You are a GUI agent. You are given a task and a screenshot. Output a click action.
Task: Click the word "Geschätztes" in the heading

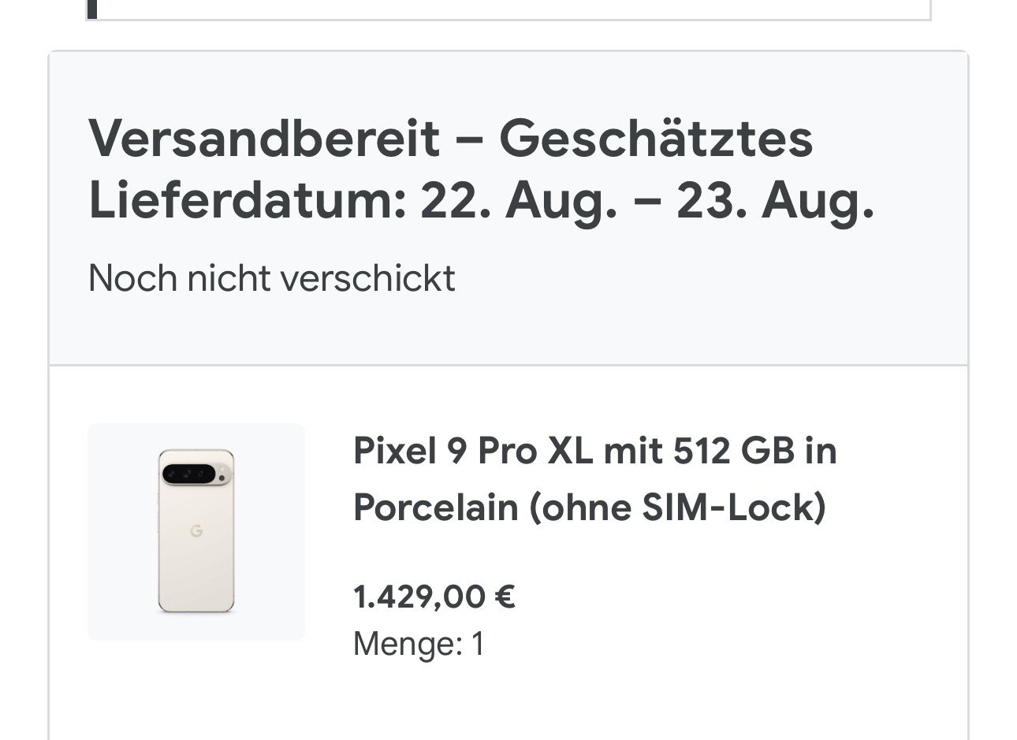[655, 139]
